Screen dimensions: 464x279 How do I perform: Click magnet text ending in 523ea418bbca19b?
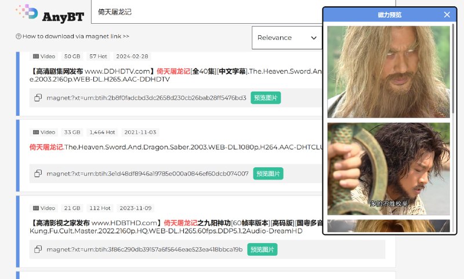coord(144,249)
